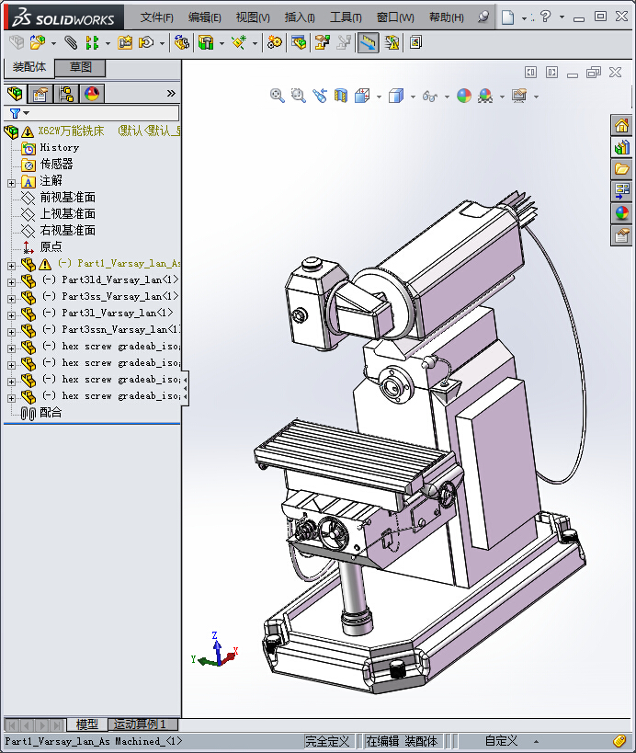Expand the Part3ld_Varsay_lan<1> tree node
The image size is (636, 753).
tap(12, 282)
